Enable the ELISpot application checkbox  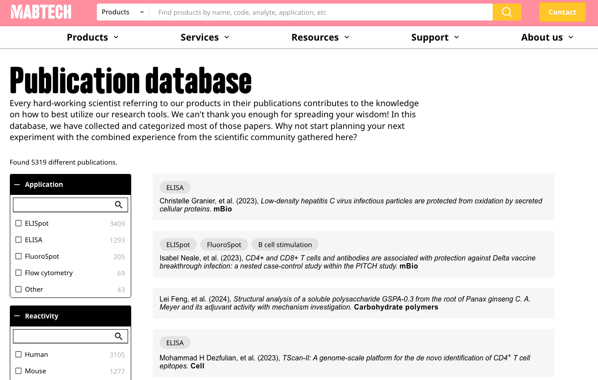coord(19,223)
